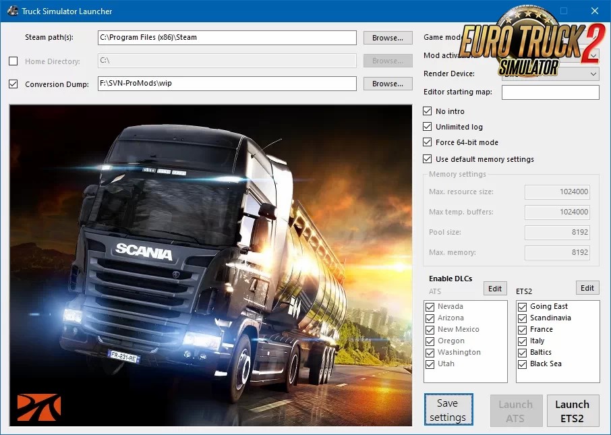The image size is (611, 435).
Task: Open the Mod activation dropdown arrow
Action: click(x=593, y=56)
